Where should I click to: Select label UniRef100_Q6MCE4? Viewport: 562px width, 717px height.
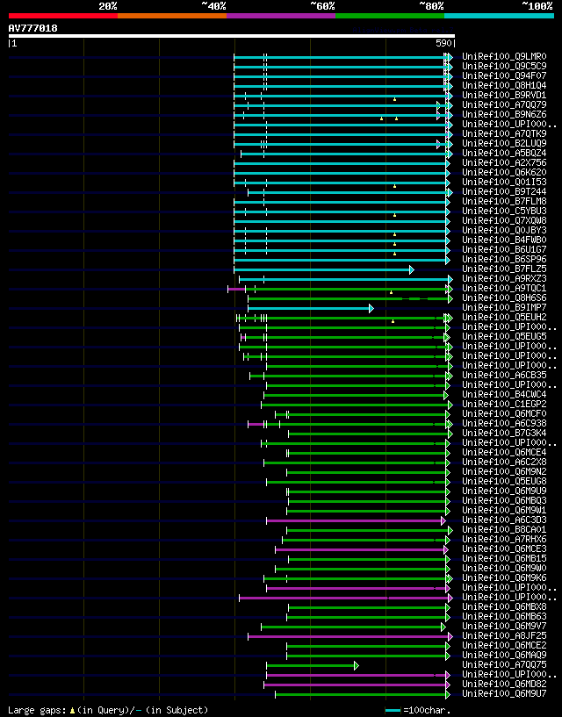tap(504, 453)
